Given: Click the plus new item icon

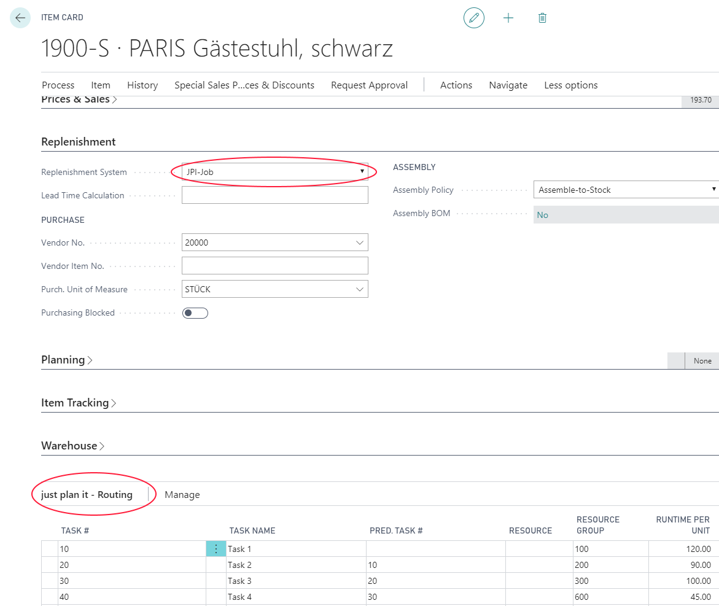Looking at the screenshot, I should click(x=508, y=18).
